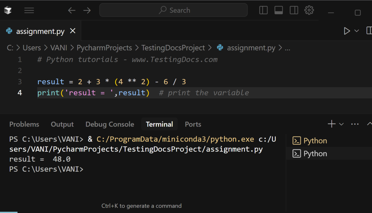Click the top Search command box

point(173,10)
